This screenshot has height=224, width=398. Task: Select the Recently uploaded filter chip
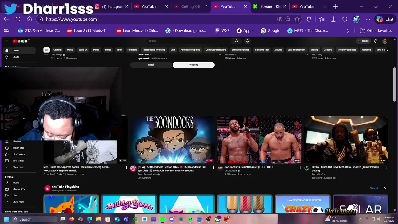347,50
